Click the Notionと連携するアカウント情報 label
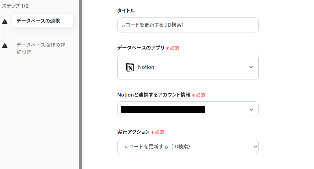 154,95
